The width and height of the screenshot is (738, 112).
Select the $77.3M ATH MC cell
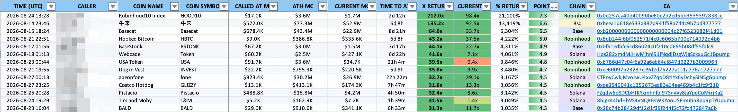[303, 23]
